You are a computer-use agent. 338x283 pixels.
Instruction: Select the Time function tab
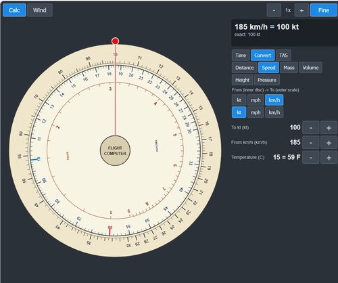(x=241, y=56)
